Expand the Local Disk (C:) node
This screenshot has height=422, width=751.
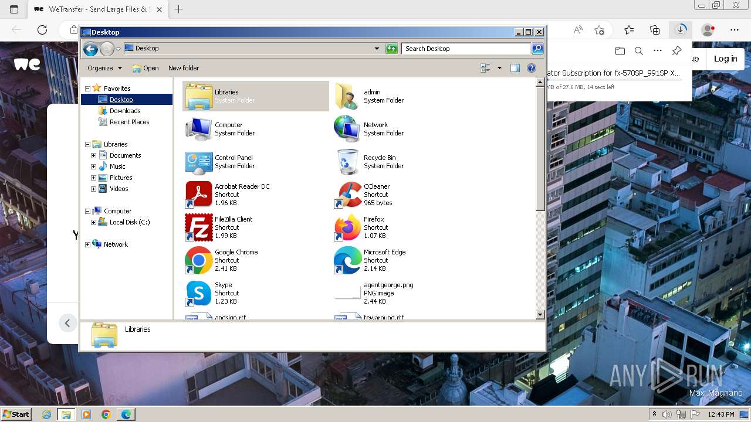[x=93, y=222]
